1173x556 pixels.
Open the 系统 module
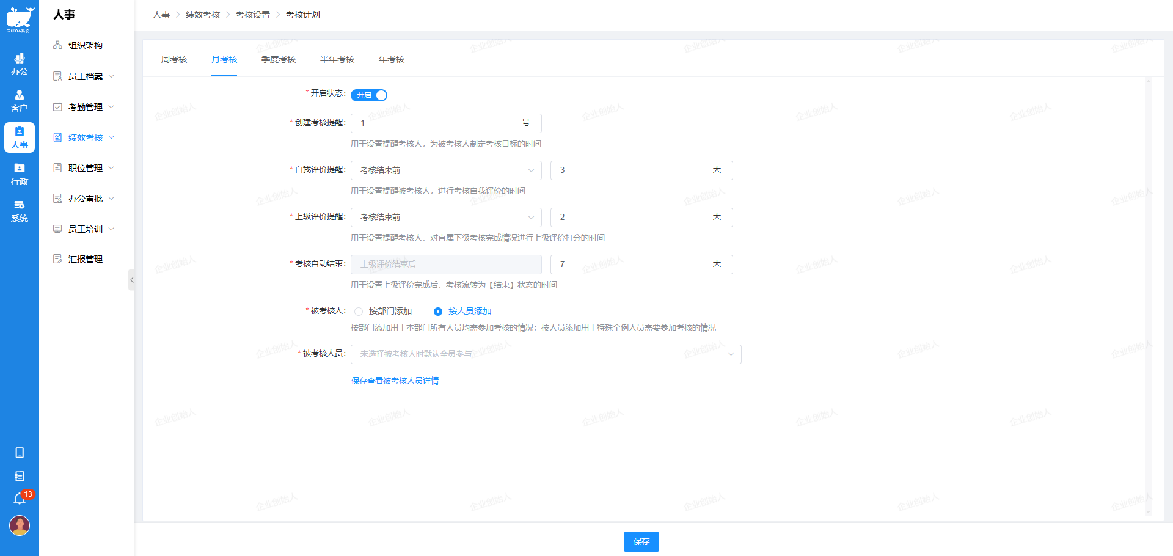coord(19,211)
